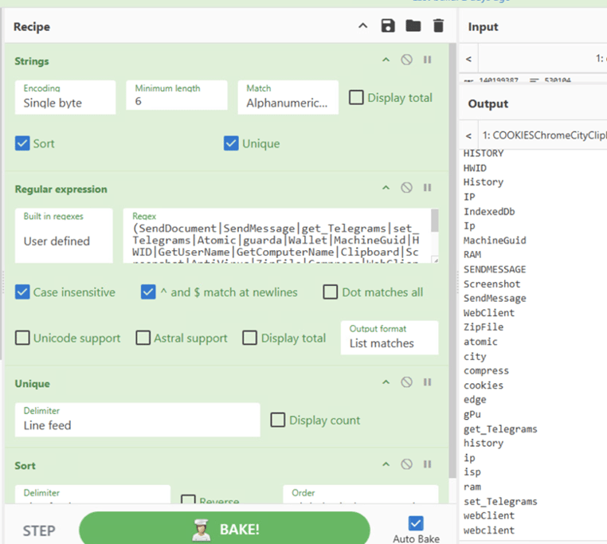The height and width of the screenshot is (544, 607).
Task: Enable Unicode support
Action: click(x=22, y=338)
